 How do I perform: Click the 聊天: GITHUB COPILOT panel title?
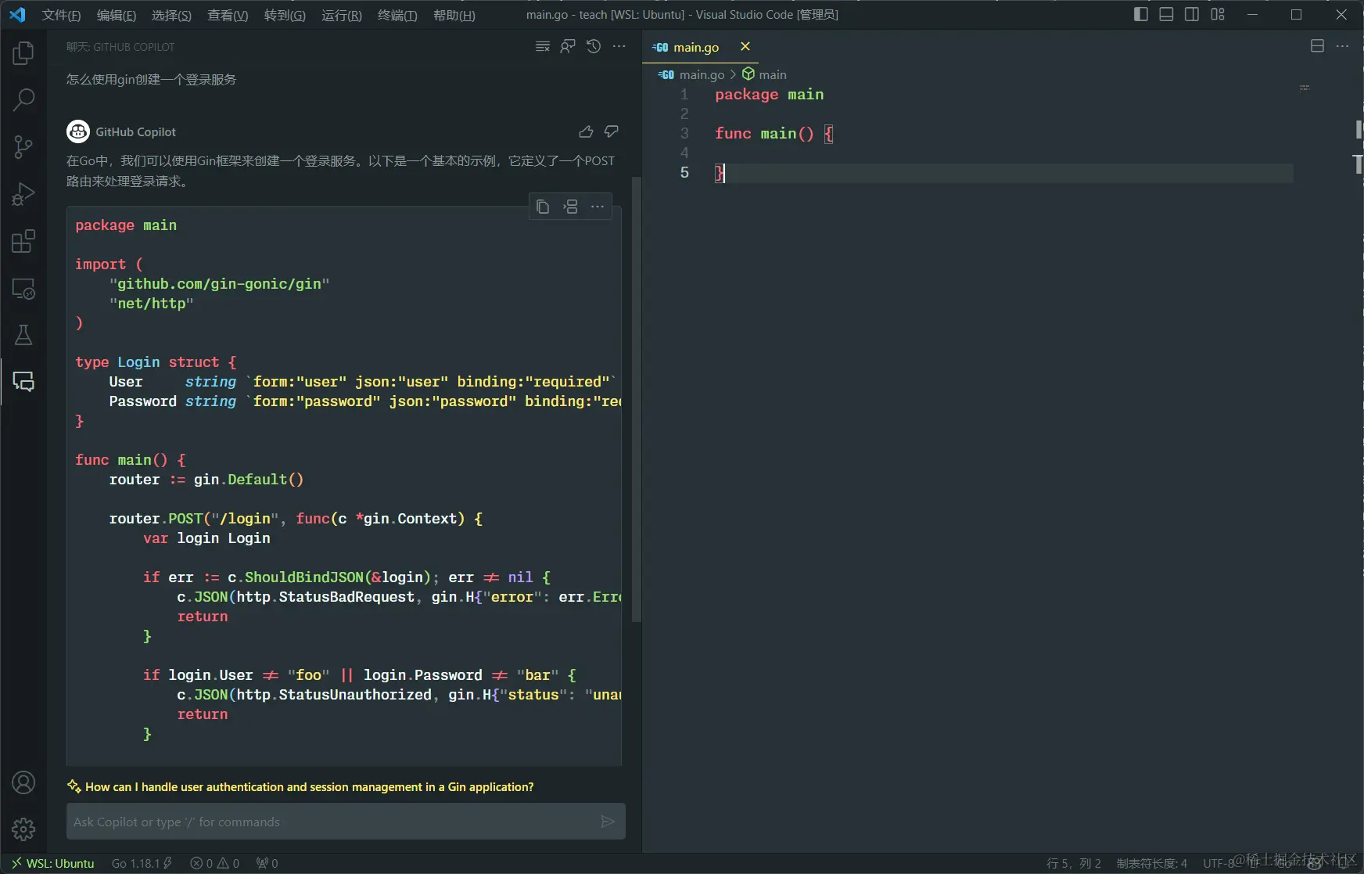pos(120,47)
